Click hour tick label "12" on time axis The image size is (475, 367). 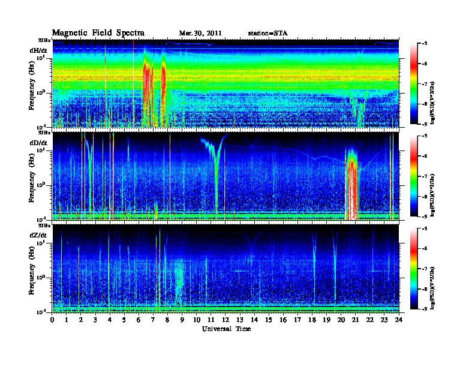(x=226, y=320)
